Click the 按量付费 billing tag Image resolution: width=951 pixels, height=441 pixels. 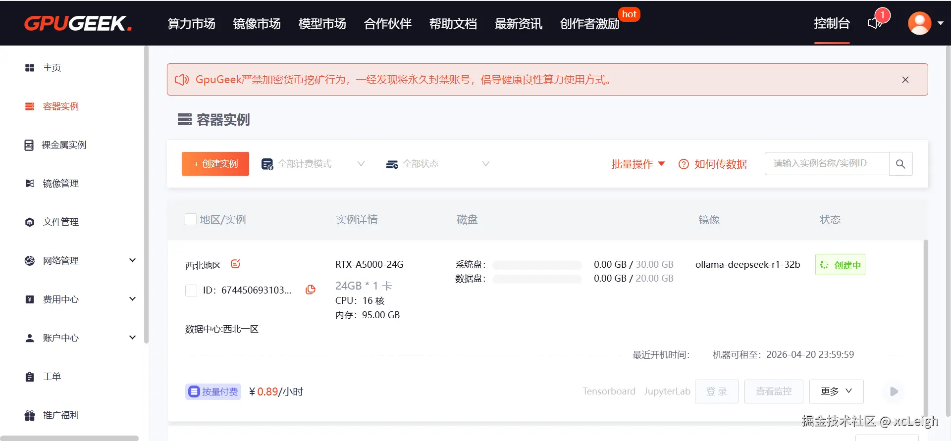(x=213, y=392)
